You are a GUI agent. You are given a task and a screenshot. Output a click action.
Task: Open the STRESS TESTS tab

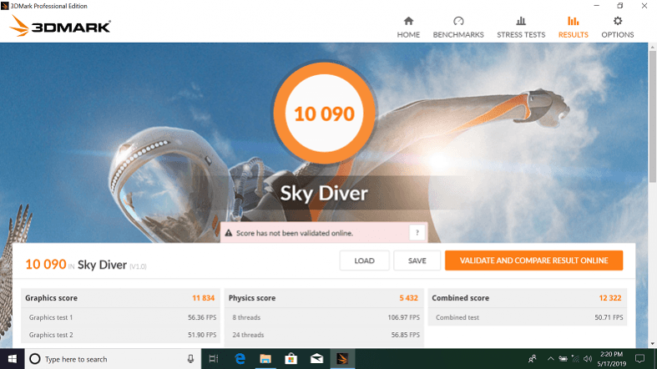[521, 28]
